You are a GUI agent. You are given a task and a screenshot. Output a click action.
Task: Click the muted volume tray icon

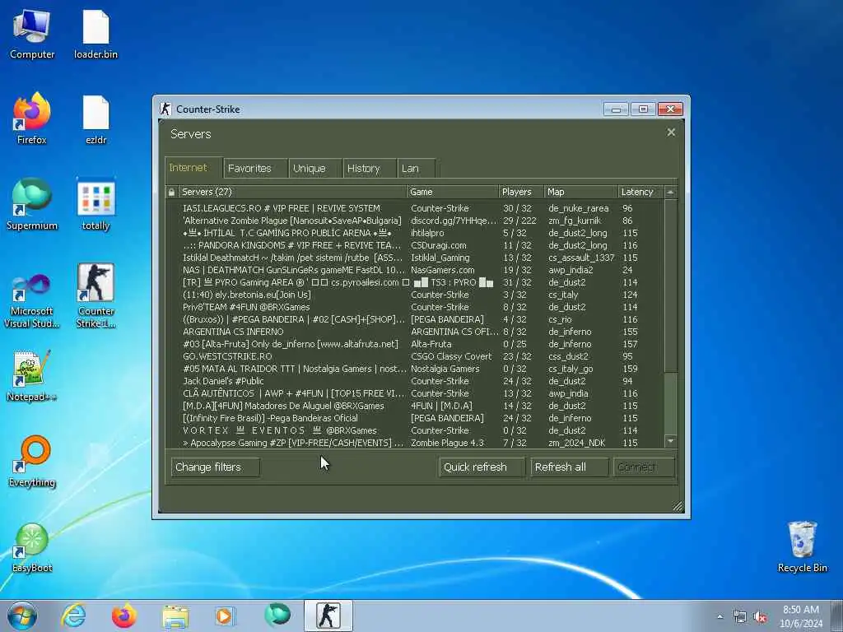pyautogui.click(x=760, y=617)
